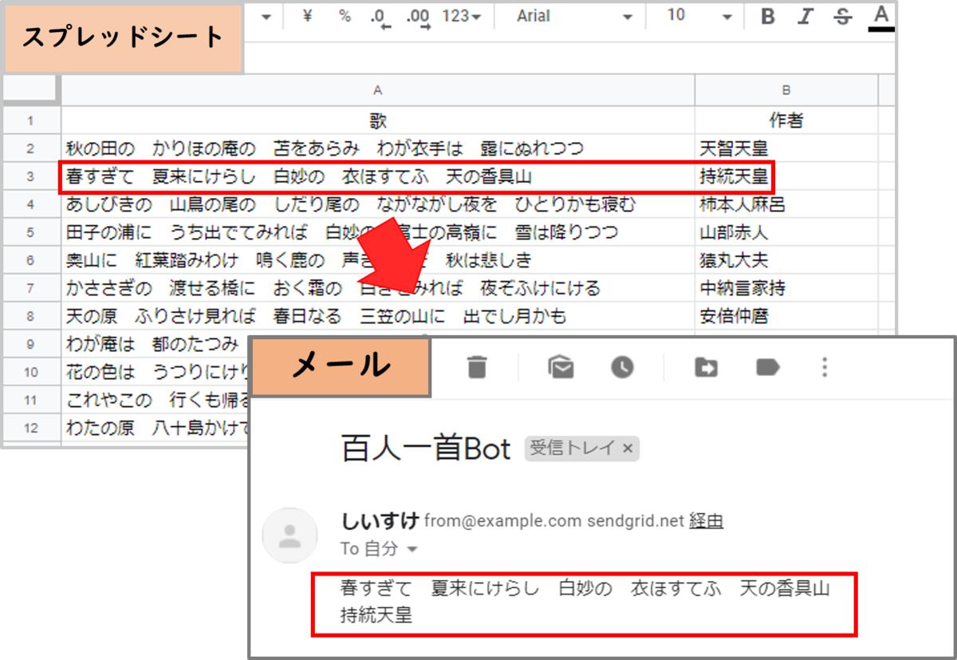Select row 3 containing 持統天皇
The width and height of the screenshot is (957, 660).
[x=32, y=176]
